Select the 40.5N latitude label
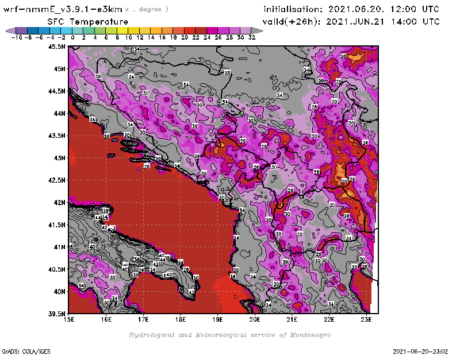This screenshot has height=355, width=460. [56, 269]
